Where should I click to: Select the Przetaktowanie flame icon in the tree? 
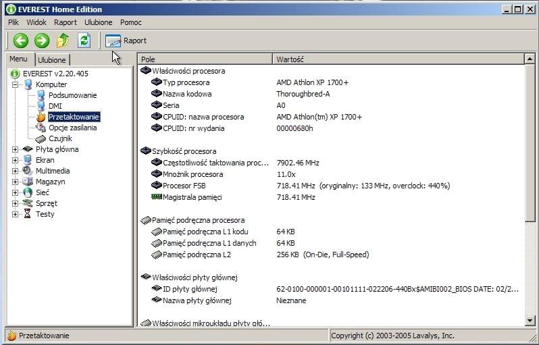point(41,117)
